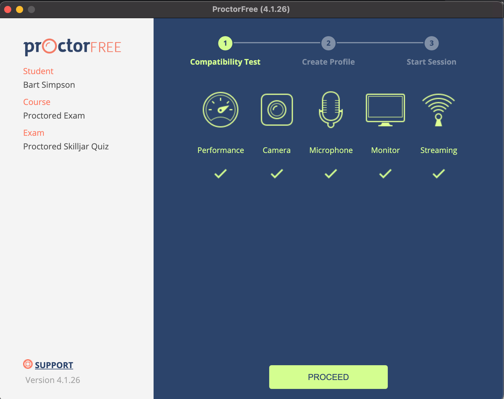Screen dimensions: 504x399
Task: Select step 1 circle in progress bar
Action: pyautogui.click(x=225, y=43)
